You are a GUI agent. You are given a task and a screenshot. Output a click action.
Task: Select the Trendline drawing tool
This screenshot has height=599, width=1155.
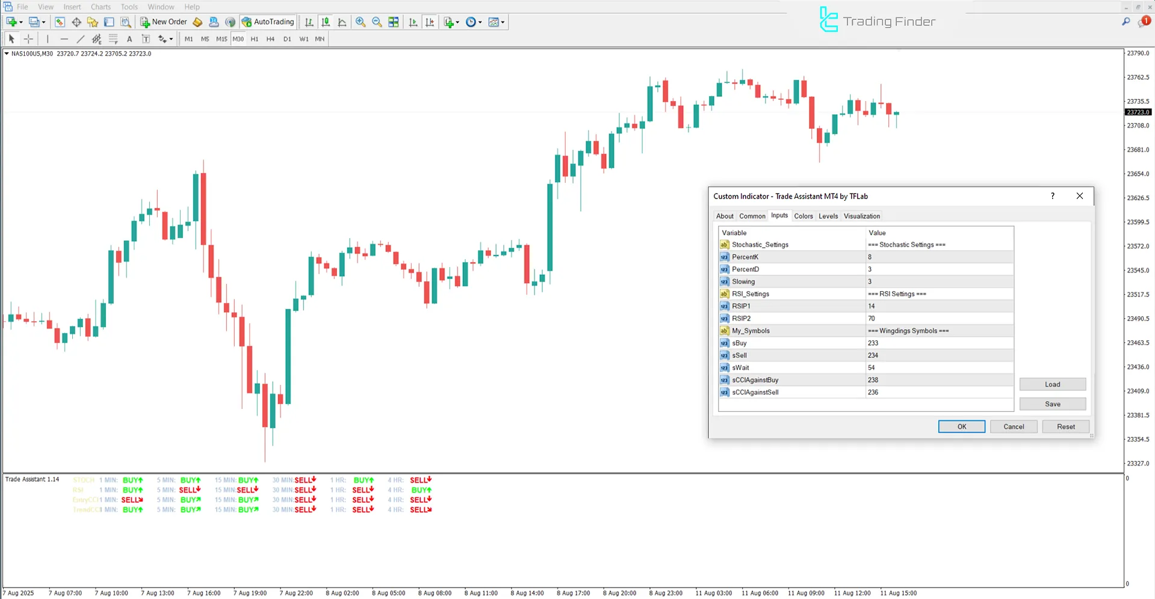coord(80,38)
